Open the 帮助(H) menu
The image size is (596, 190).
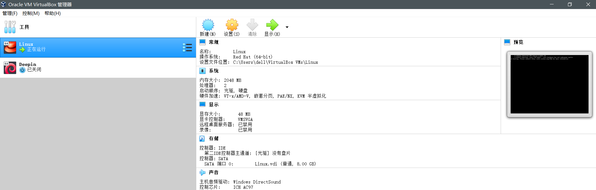pyautogui.click(x=53, y=13)
